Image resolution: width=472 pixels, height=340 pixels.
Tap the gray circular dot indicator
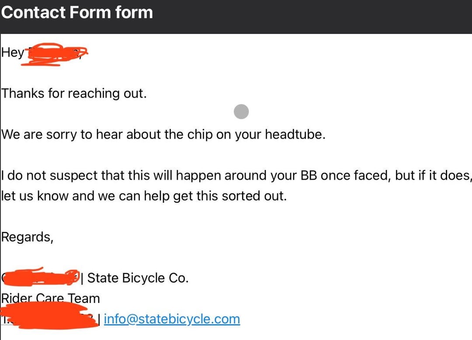coord(241,112)
